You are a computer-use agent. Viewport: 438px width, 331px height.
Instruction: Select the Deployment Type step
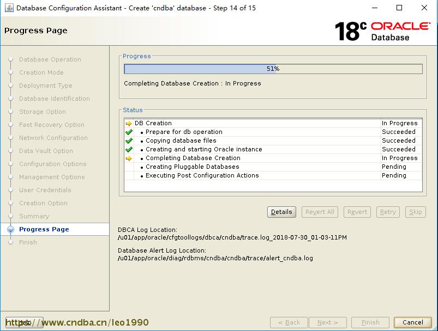point(46,85)
